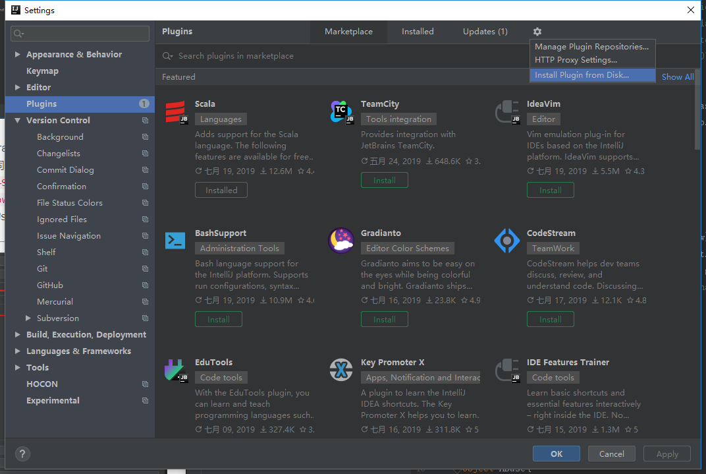
Task: Click the EduTools plugin icon
Action: coord(175,369)
